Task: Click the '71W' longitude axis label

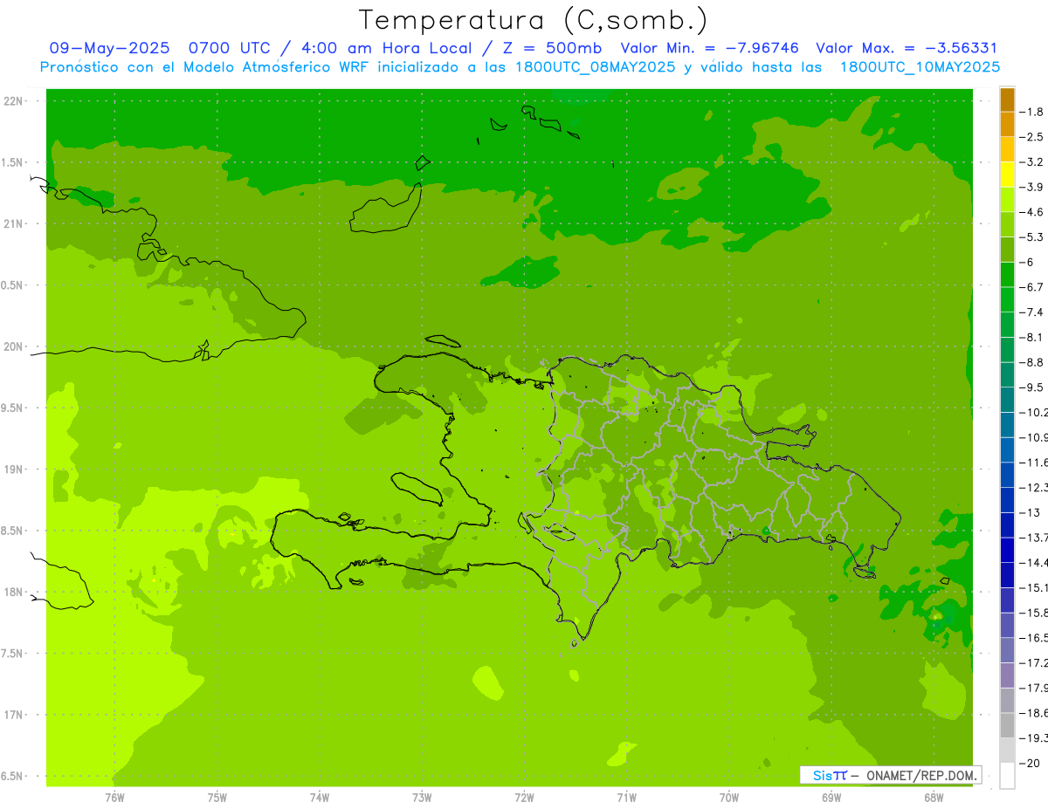Action: (626, 798)
